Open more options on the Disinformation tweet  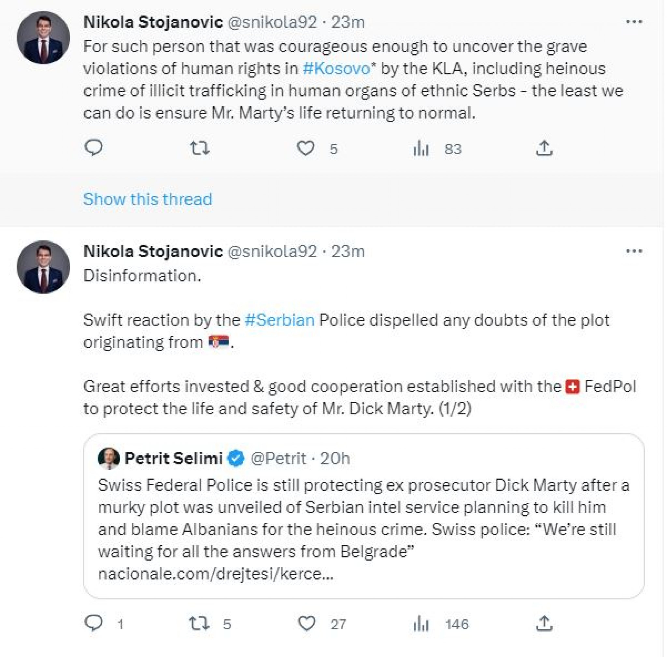coord(634,251)
